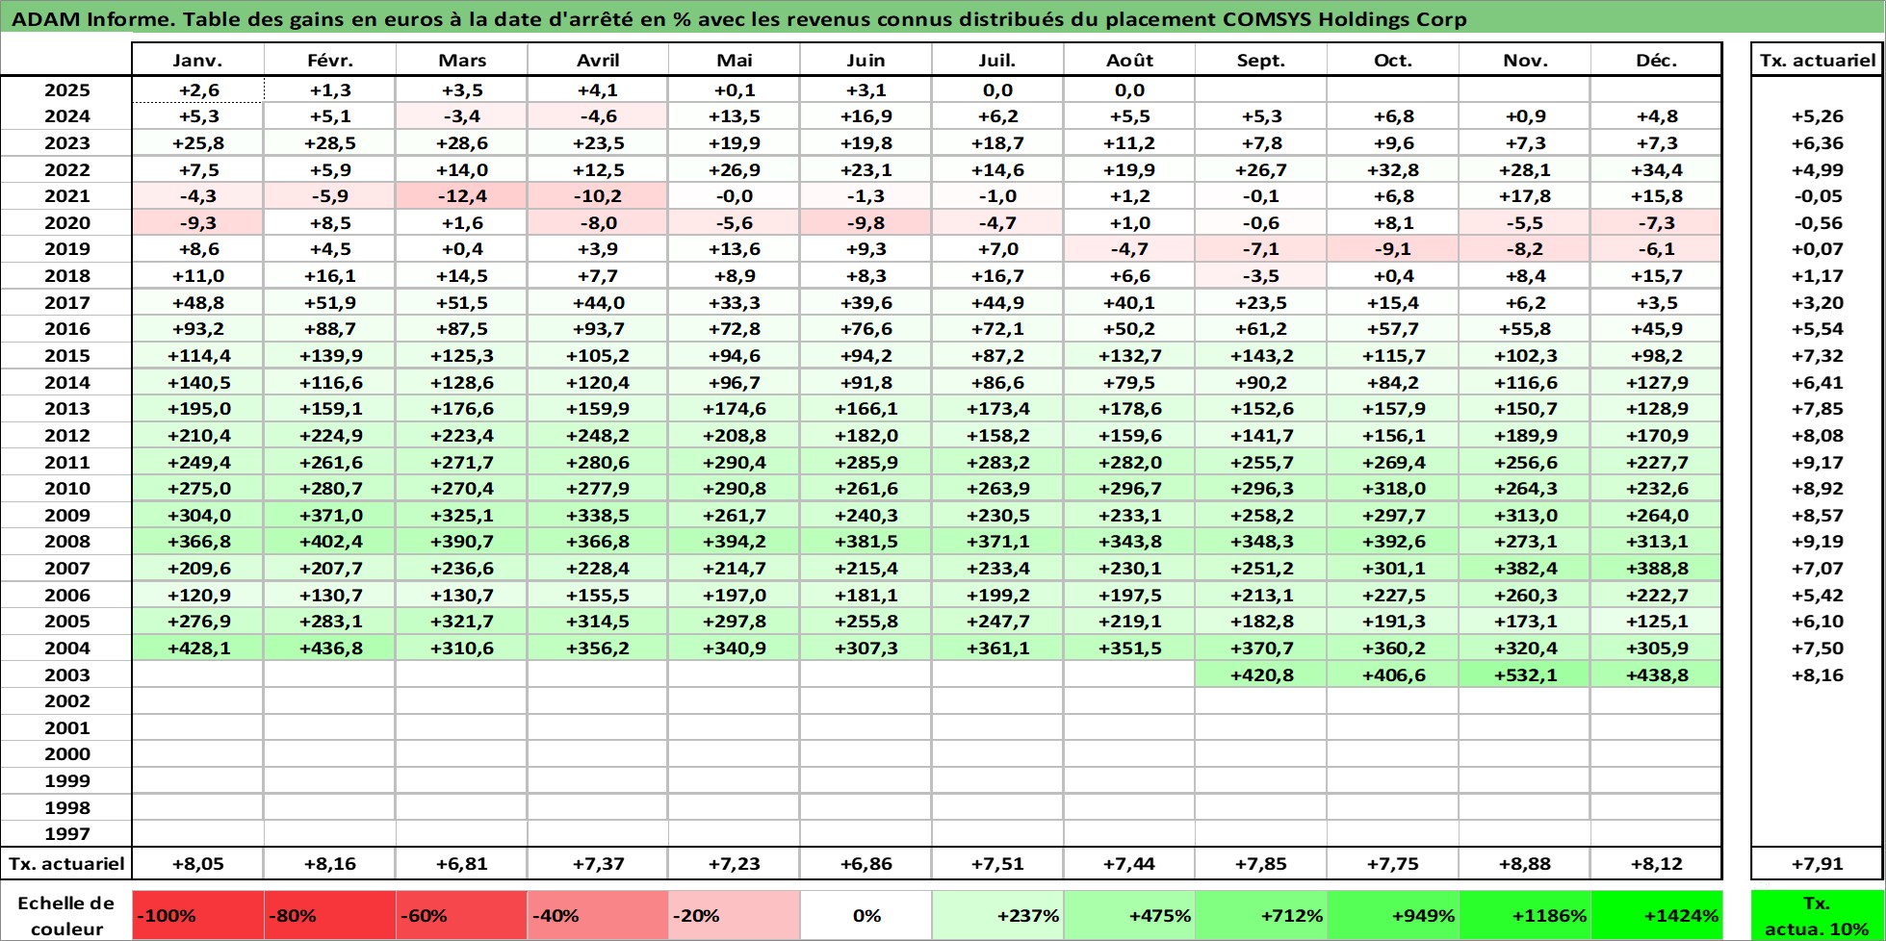1886x941 pixels.
Task: Select the 2025 August cell '0,0'
Action: [1129, 89]
